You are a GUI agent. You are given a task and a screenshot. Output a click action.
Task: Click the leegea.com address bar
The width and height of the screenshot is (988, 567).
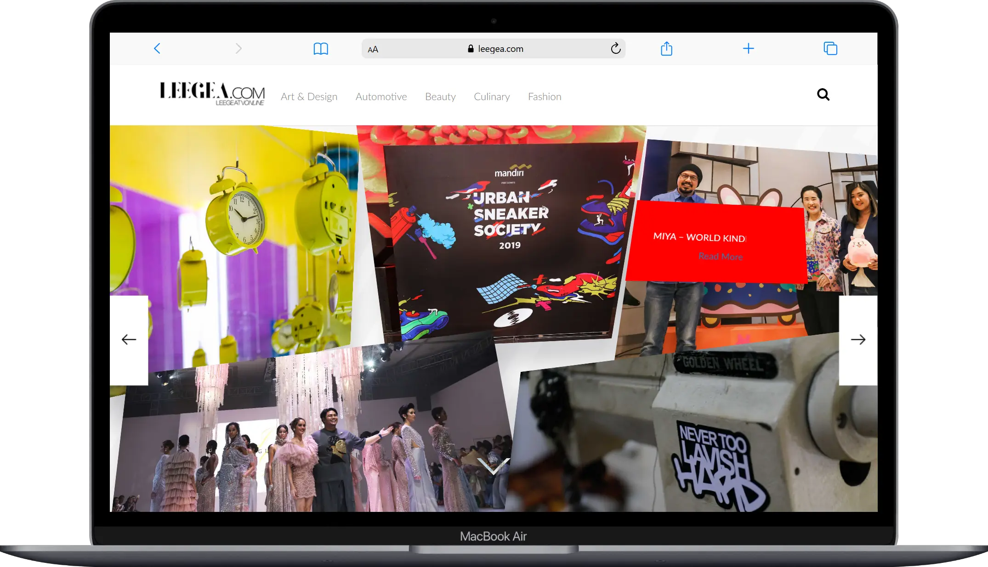point(494,49)
